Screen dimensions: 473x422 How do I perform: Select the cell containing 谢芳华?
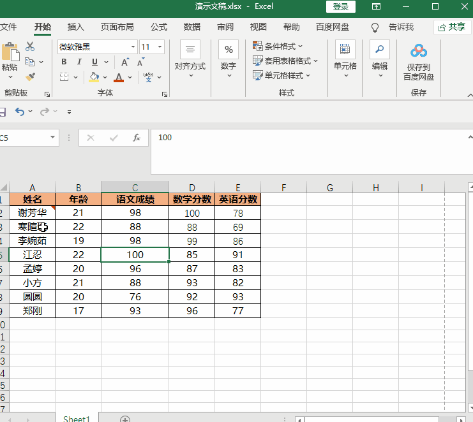tap(32, 213)
